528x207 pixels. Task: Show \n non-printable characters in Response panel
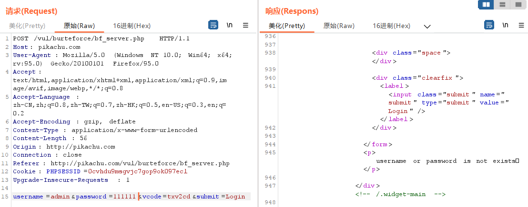click(506, 25)
